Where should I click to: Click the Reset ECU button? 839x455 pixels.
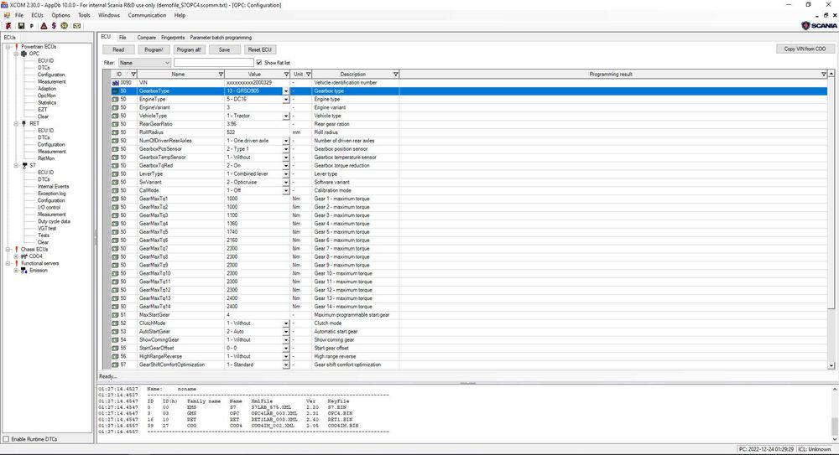(x=260, y=49)
